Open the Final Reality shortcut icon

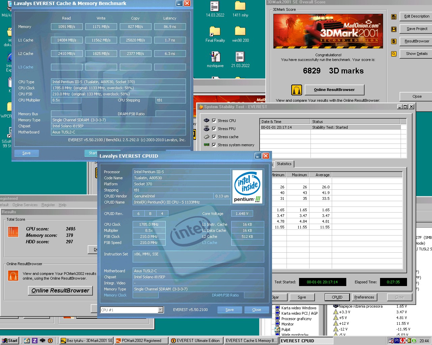click(x=215, y=32)
